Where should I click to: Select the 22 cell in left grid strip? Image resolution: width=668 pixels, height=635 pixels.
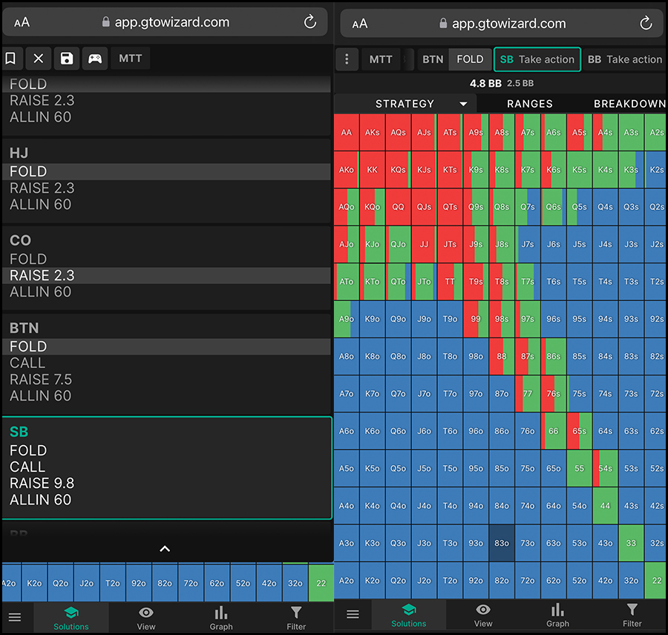click(321, 583)
